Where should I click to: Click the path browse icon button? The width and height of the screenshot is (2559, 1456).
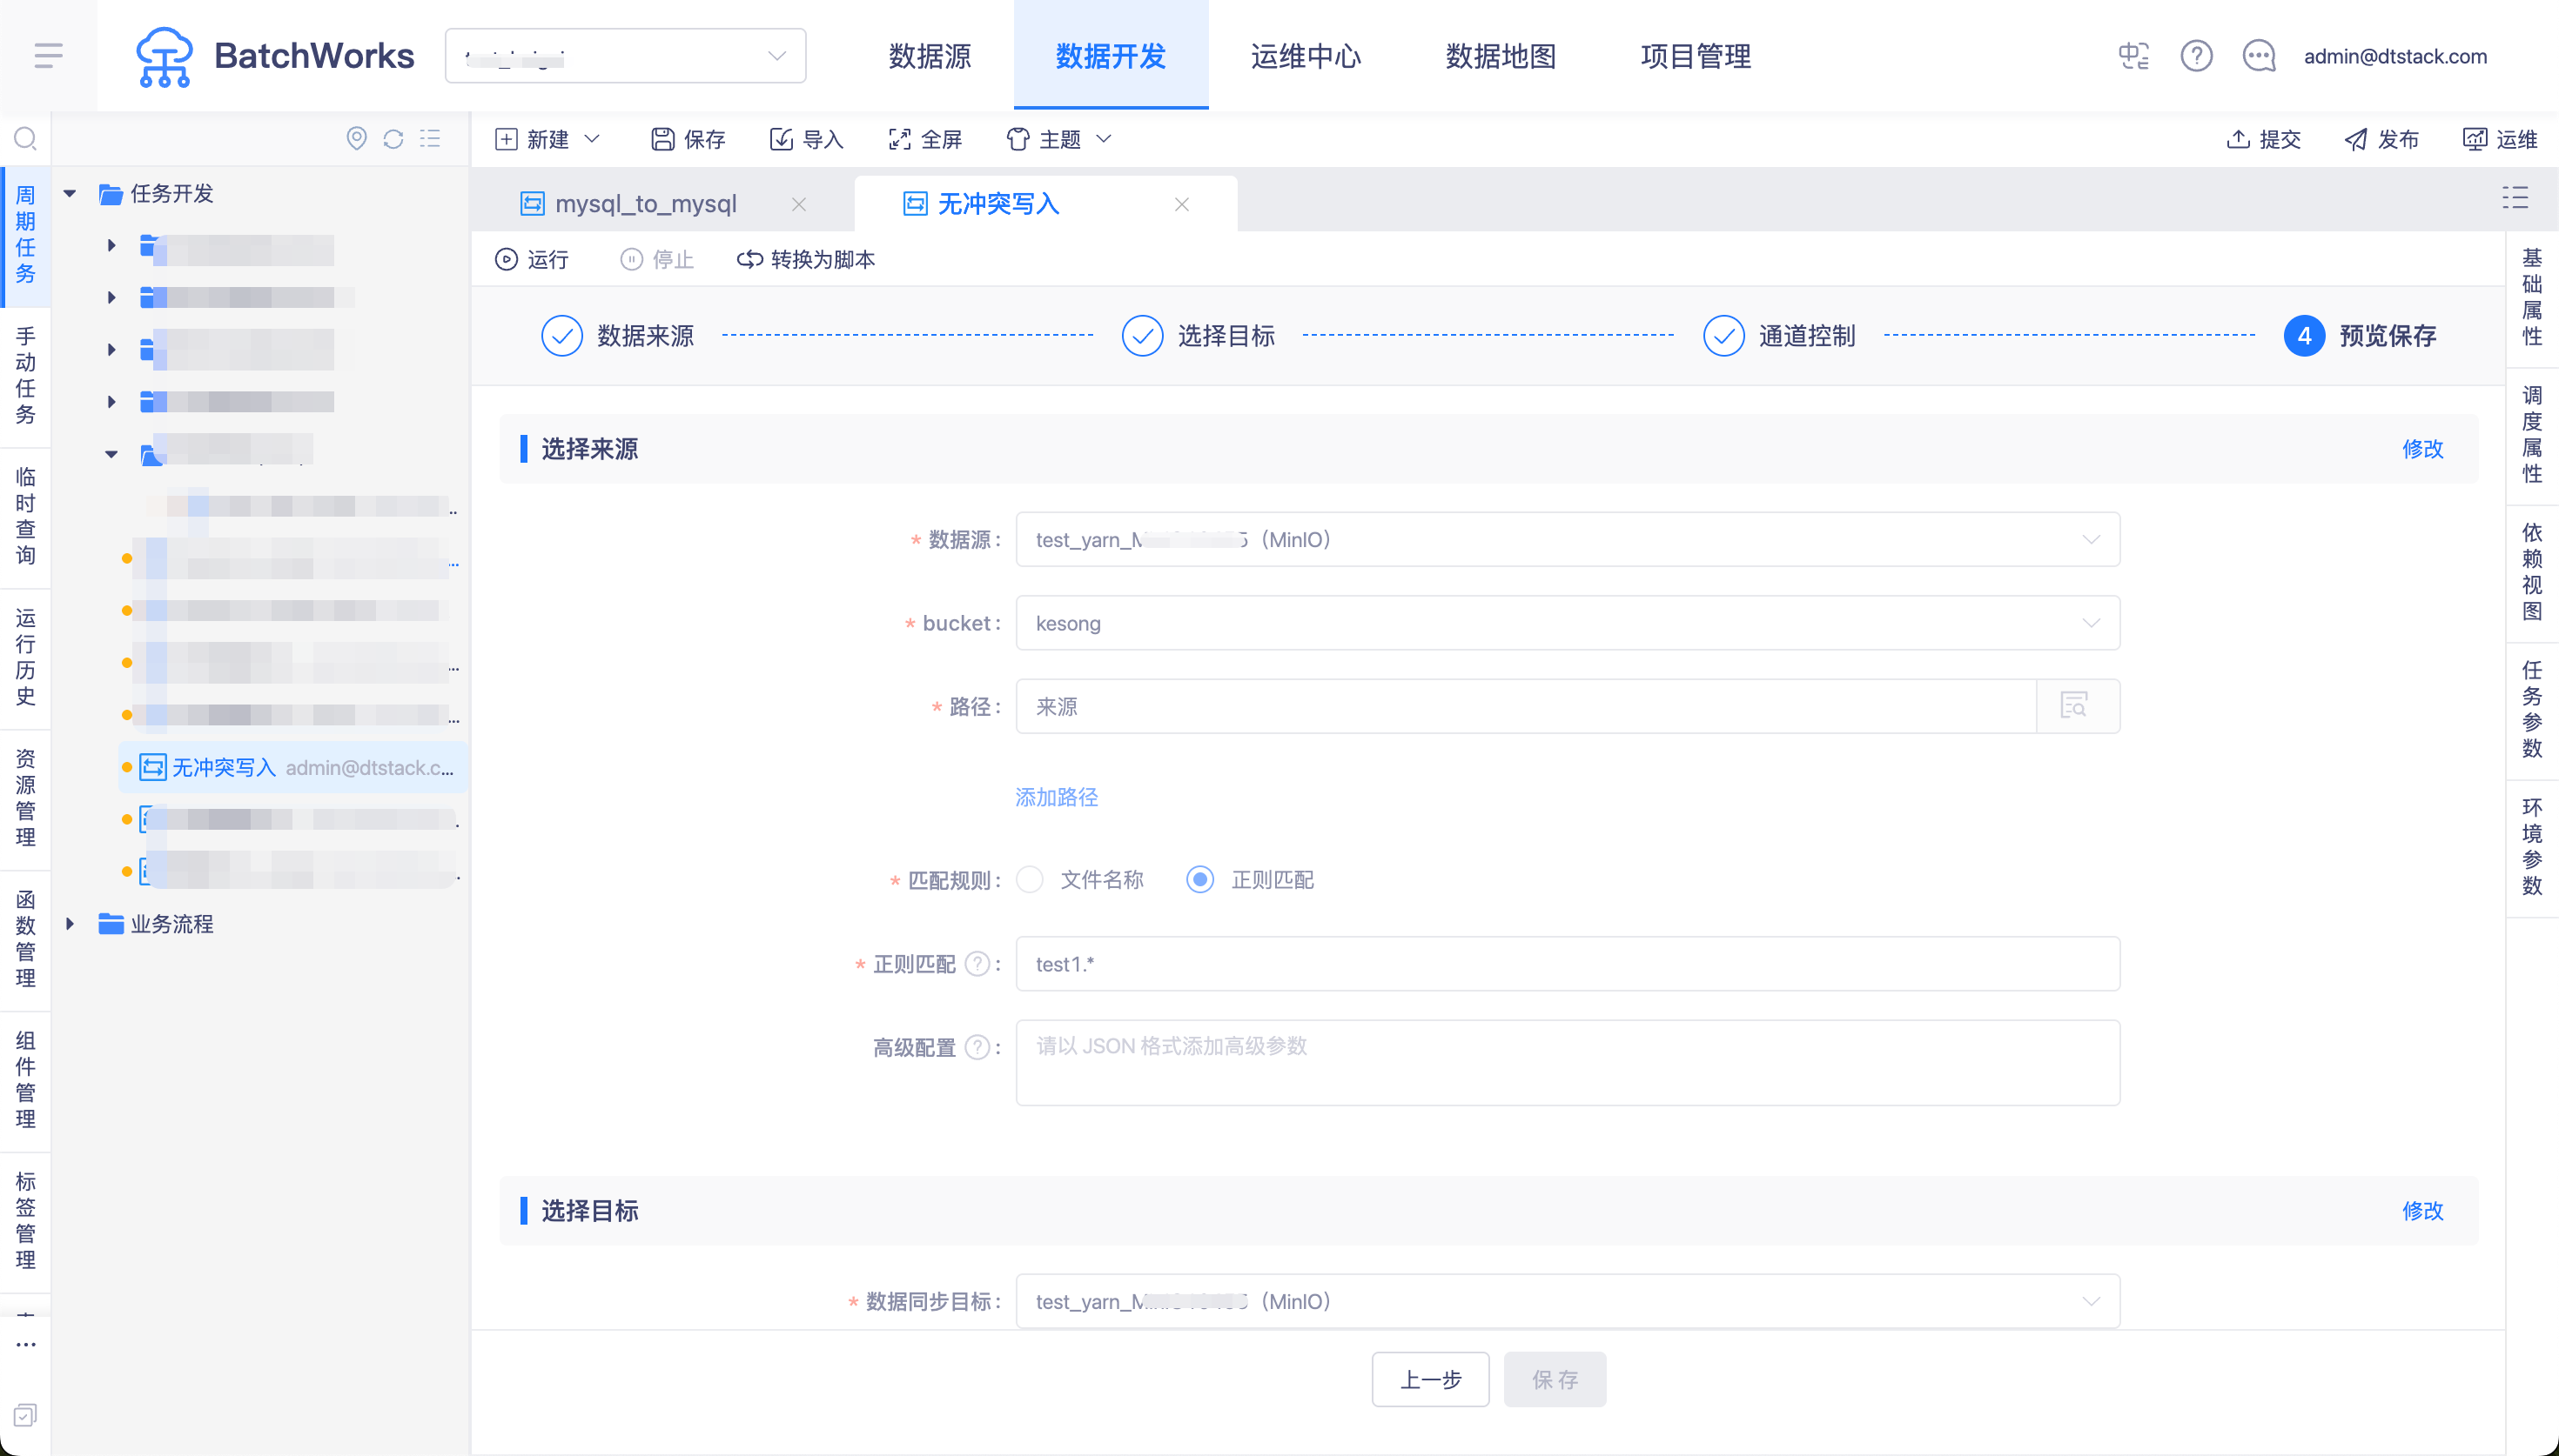(x=2076, y=706)
